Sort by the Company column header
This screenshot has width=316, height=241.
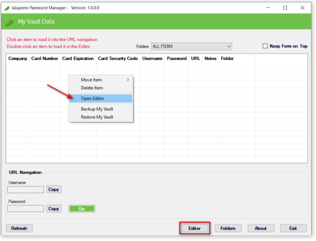(18, 59)
